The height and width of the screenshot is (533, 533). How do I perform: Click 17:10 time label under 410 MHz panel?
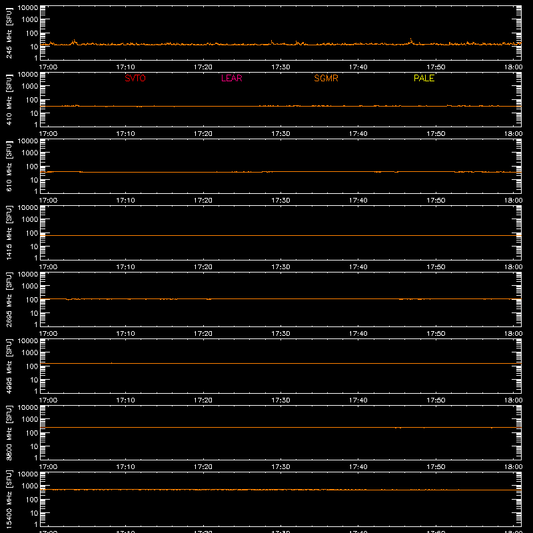pyautogui.click(x=125, y=134)
